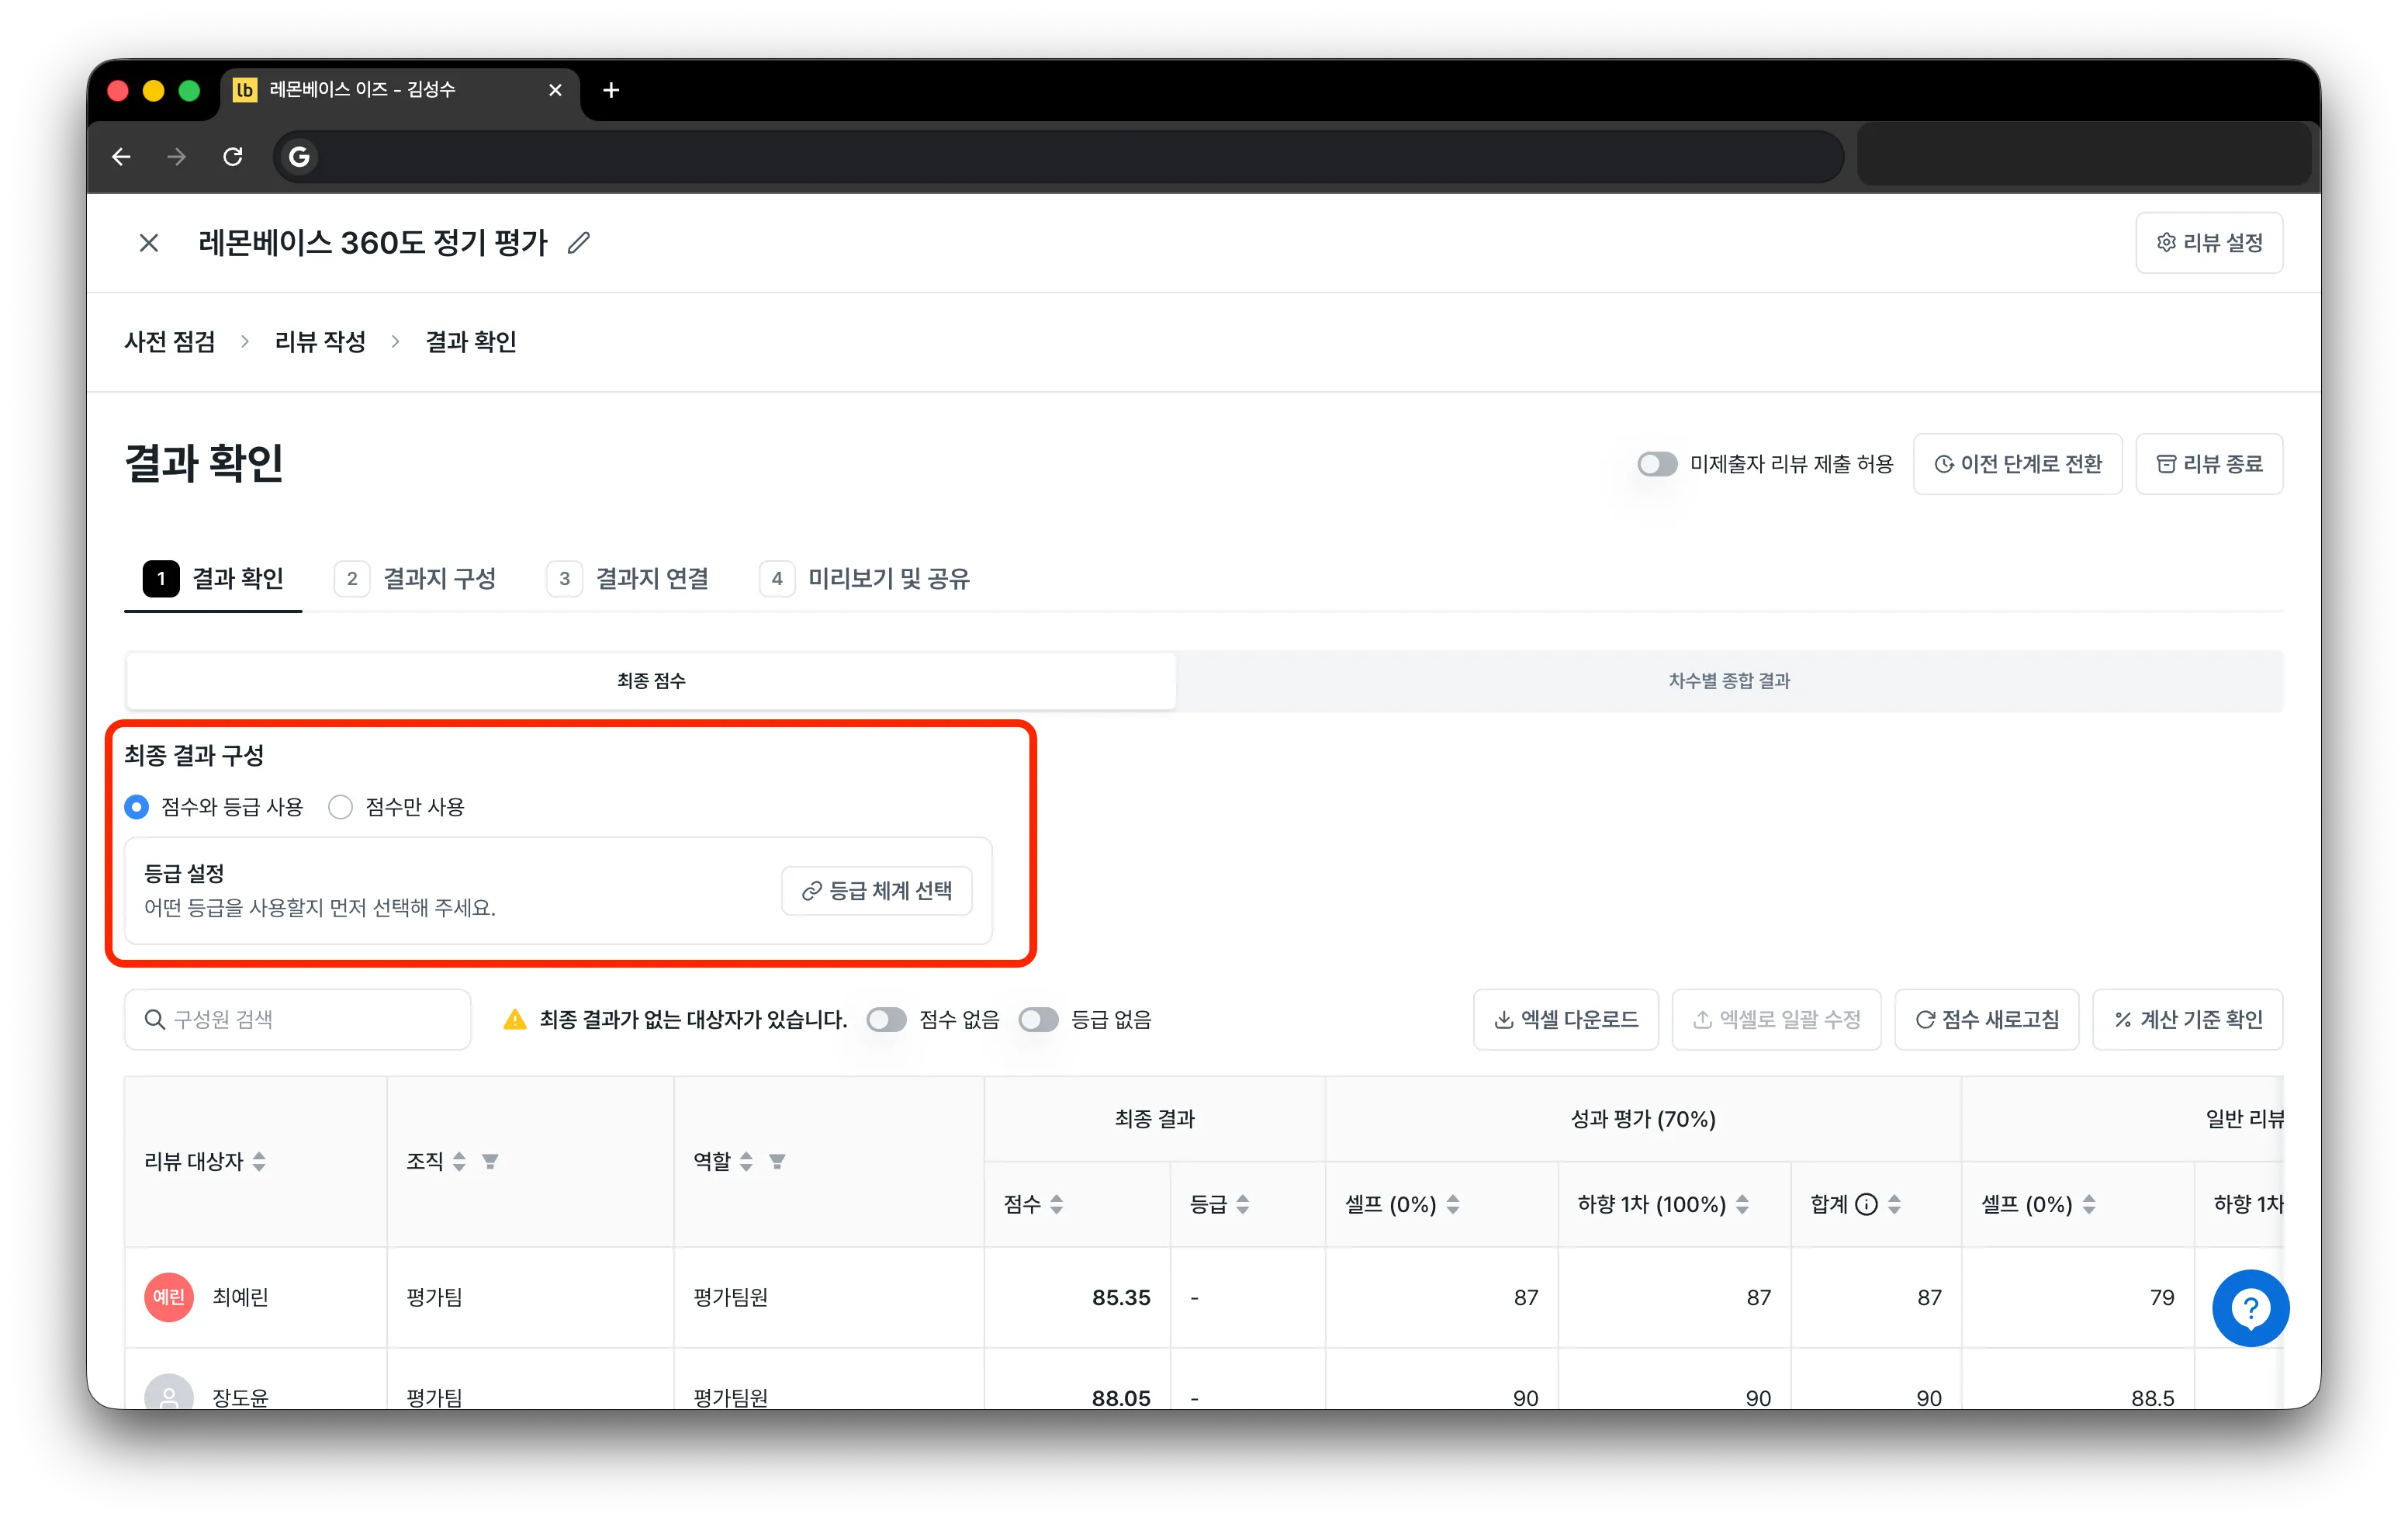Click the 엑셀 다운로드 button
The height and width of the screenshot is (1524, 2408).
[1566, 1020]
